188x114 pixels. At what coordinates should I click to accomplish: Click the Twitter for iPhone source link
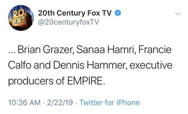pos(110,103)
